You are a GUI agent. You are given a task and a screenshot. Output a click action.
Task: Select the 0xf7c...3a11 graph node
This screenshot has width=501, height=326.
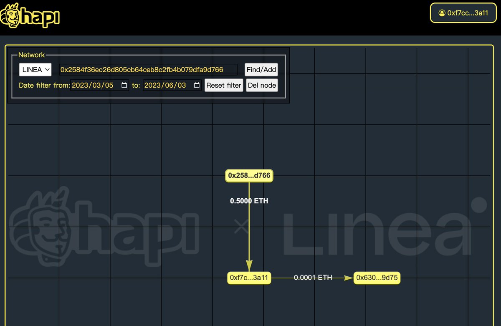click(249, 278)
